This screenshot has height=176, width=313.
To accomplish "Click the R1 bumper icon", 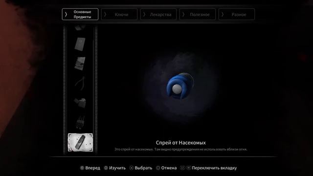I will [189, 168].
